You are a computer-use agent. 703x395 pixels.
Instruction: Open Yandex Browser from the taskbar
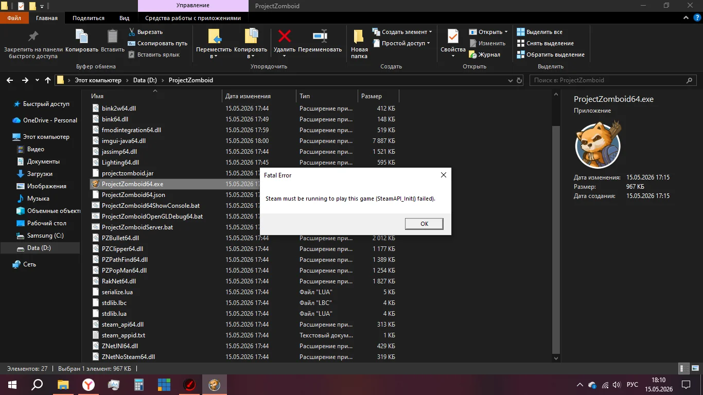pyautogui.click(x=89, y=384)
